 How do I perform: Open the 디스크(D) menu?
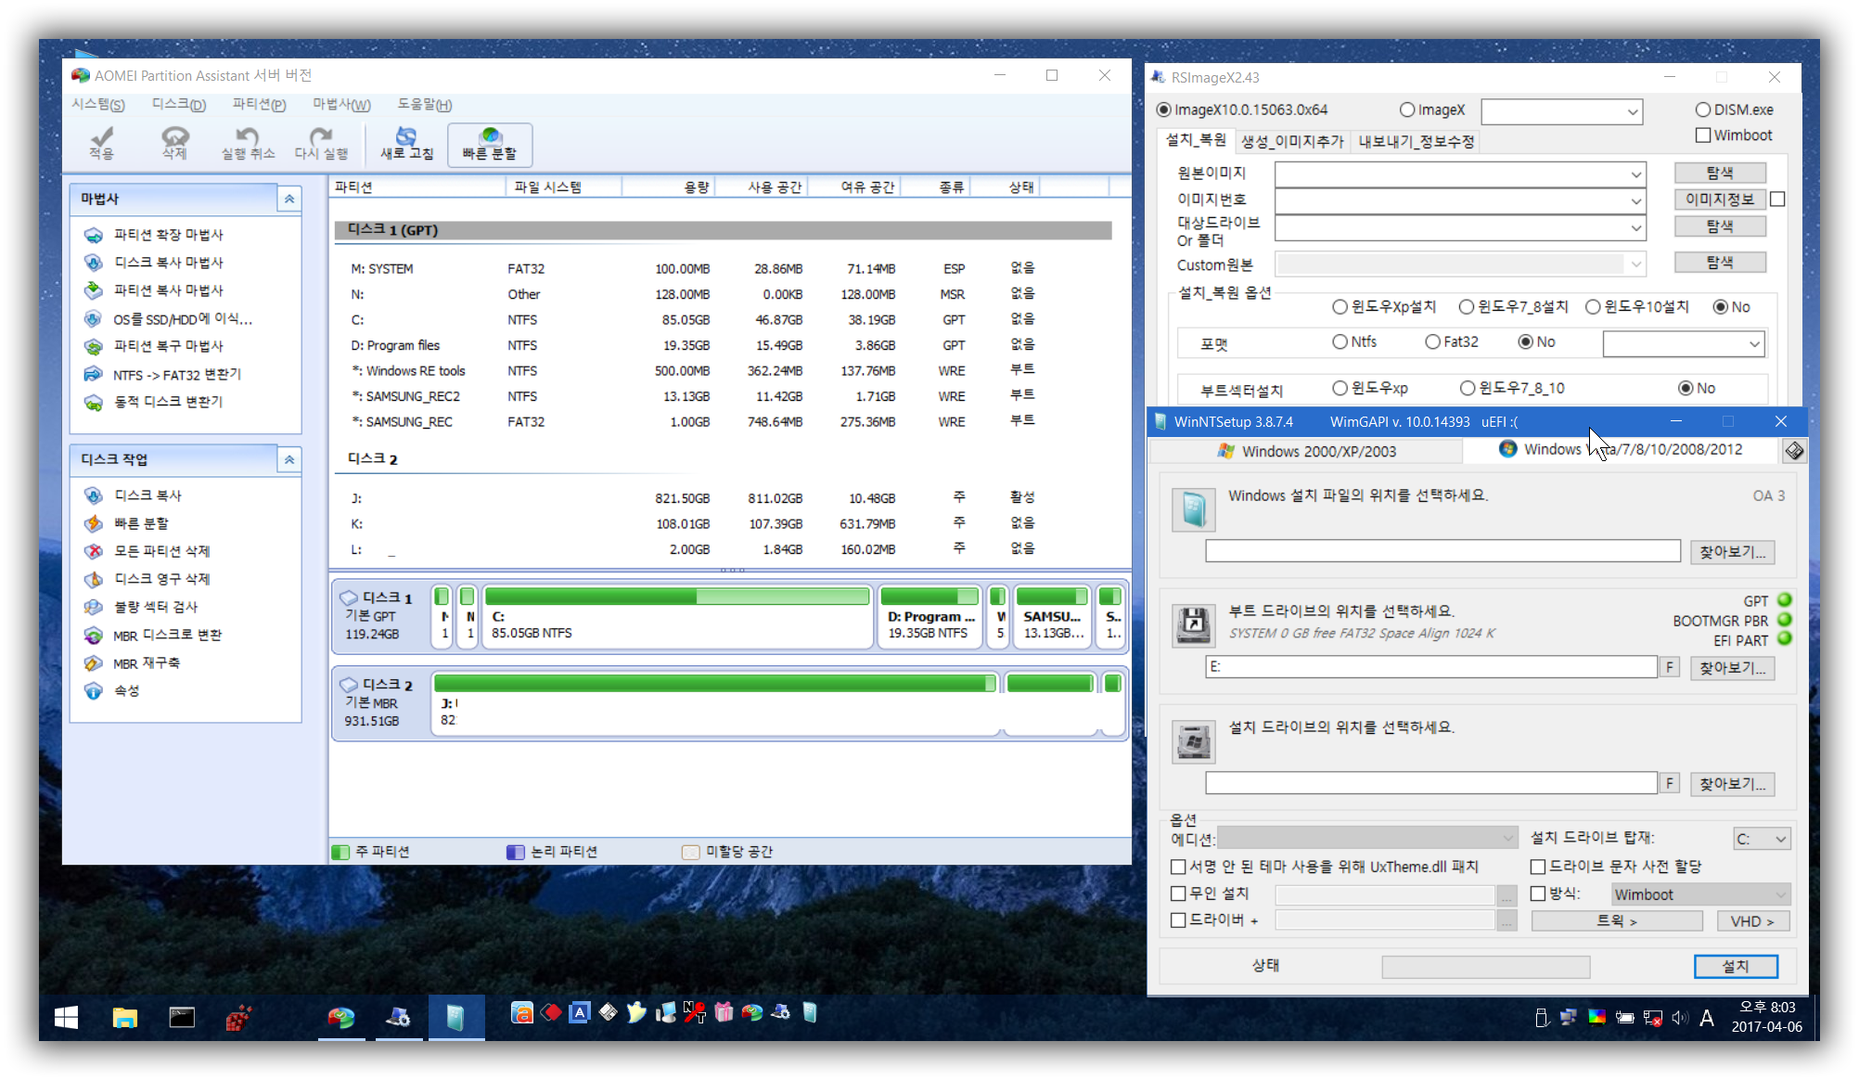[x=179, y=105]
